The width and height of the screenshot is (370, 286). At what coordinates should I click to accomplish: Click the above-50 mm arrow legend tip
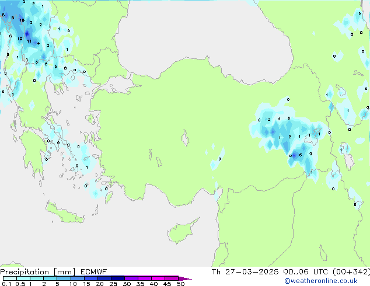(185, 279)
